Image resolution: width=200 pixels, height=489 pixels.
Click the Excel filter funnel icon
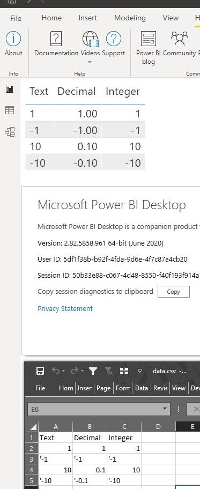coord(93,371)
